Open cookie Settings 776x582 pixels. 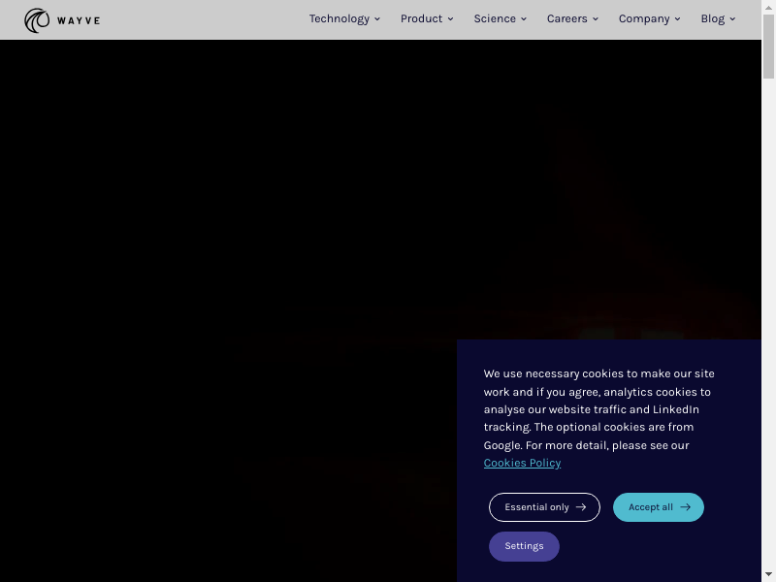(524, 546)
